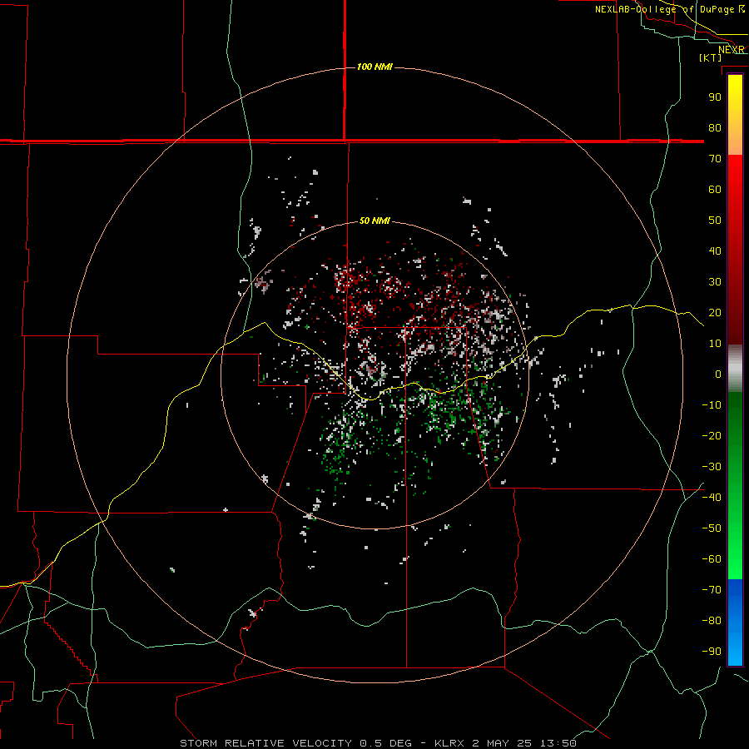
Task: Select the "-40" value on velocity scale
Action: [x=712, y=498]
